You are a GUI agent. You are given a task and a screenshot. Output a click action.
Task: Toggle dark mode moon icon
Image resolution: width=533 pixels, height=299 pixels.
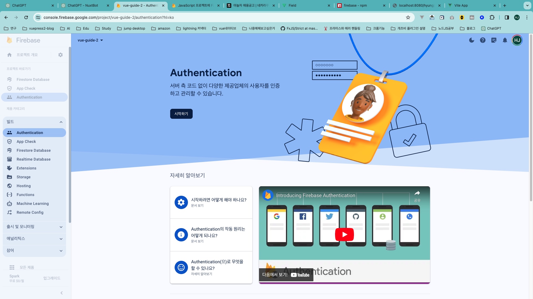point(472,40)
